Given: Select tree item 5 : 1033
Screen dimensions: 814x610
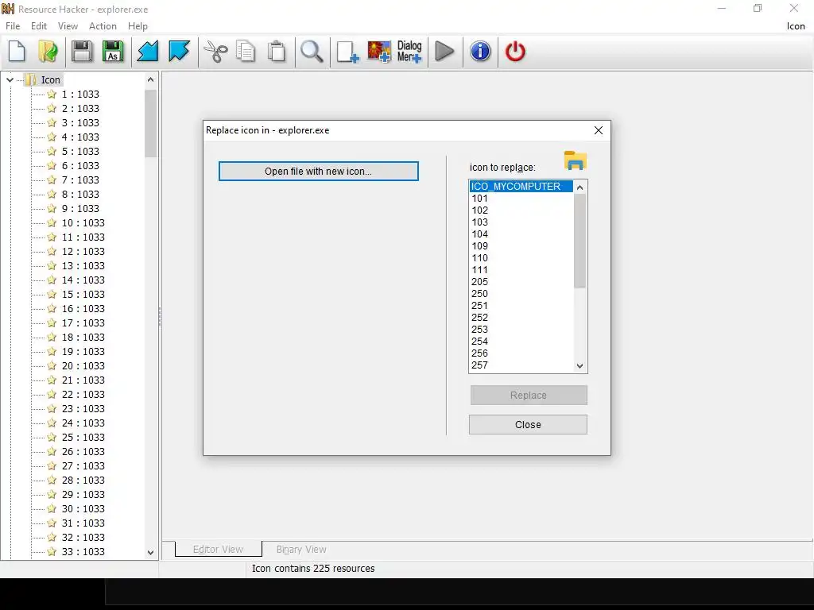Looking at the screenshot, I should tap(80, 152).
